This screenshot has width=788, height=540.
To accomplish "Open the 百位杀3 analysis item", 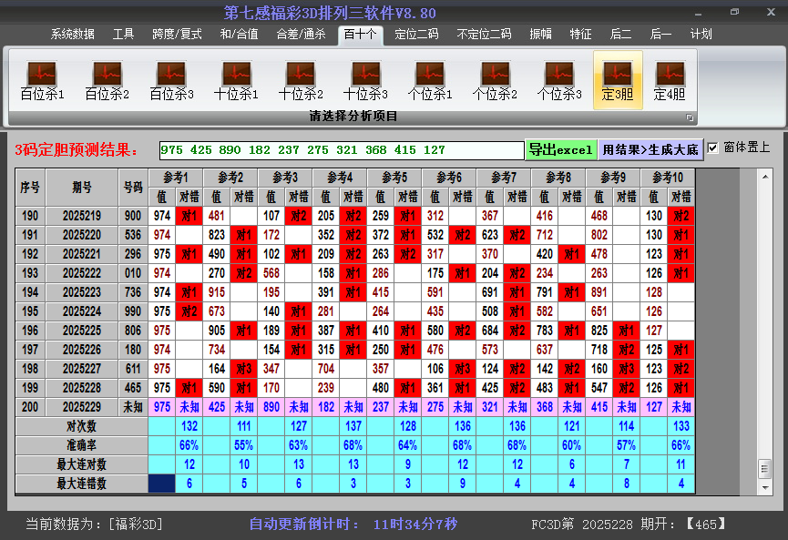I will (171, 80).
